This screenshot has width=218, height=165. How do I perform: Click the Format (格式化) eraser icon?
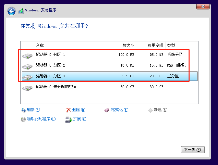pos(107,110)
